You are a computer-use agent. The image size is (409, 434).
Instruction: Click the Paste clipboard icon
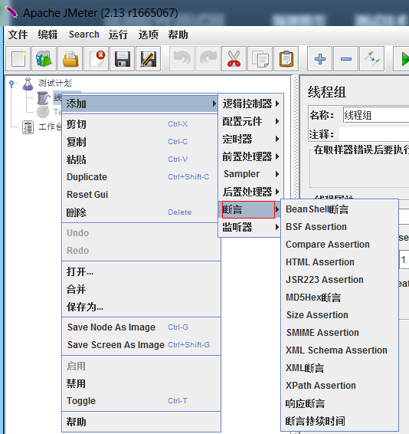(x=286, y=59)
